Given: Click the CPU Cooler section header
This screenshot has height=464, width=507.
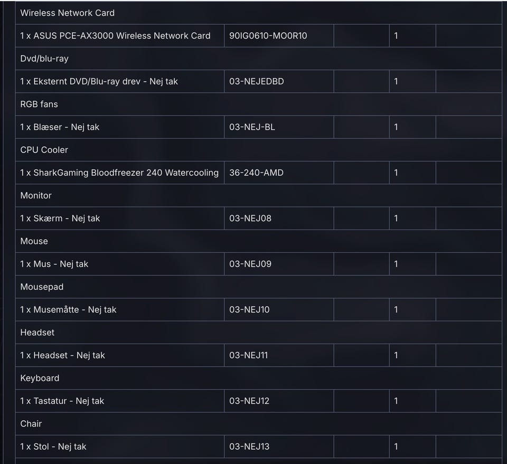Looking at the screenshot, I should coord(44,150).
